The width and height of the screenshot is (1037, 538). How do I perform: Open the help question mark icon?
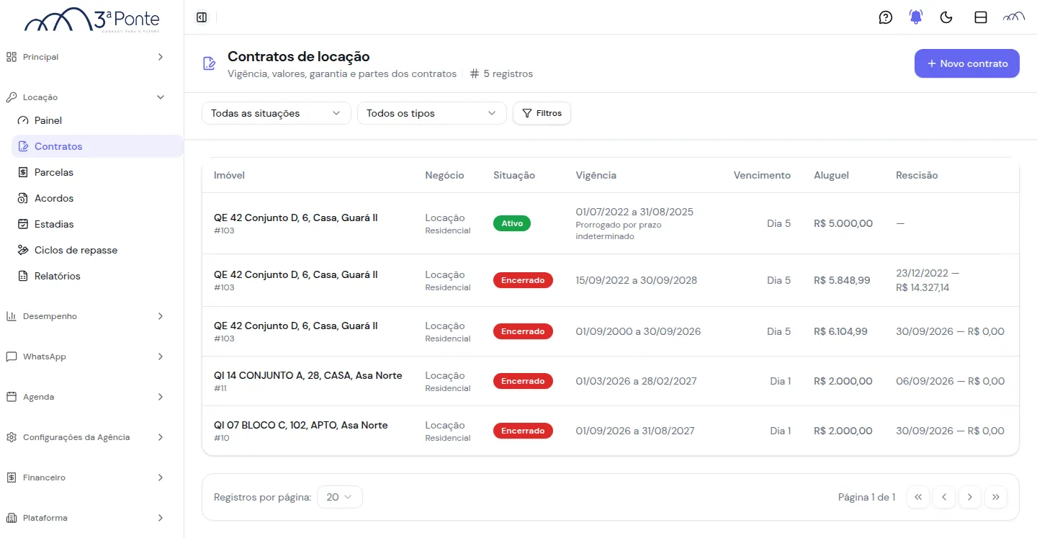click(x=886, y=17)
